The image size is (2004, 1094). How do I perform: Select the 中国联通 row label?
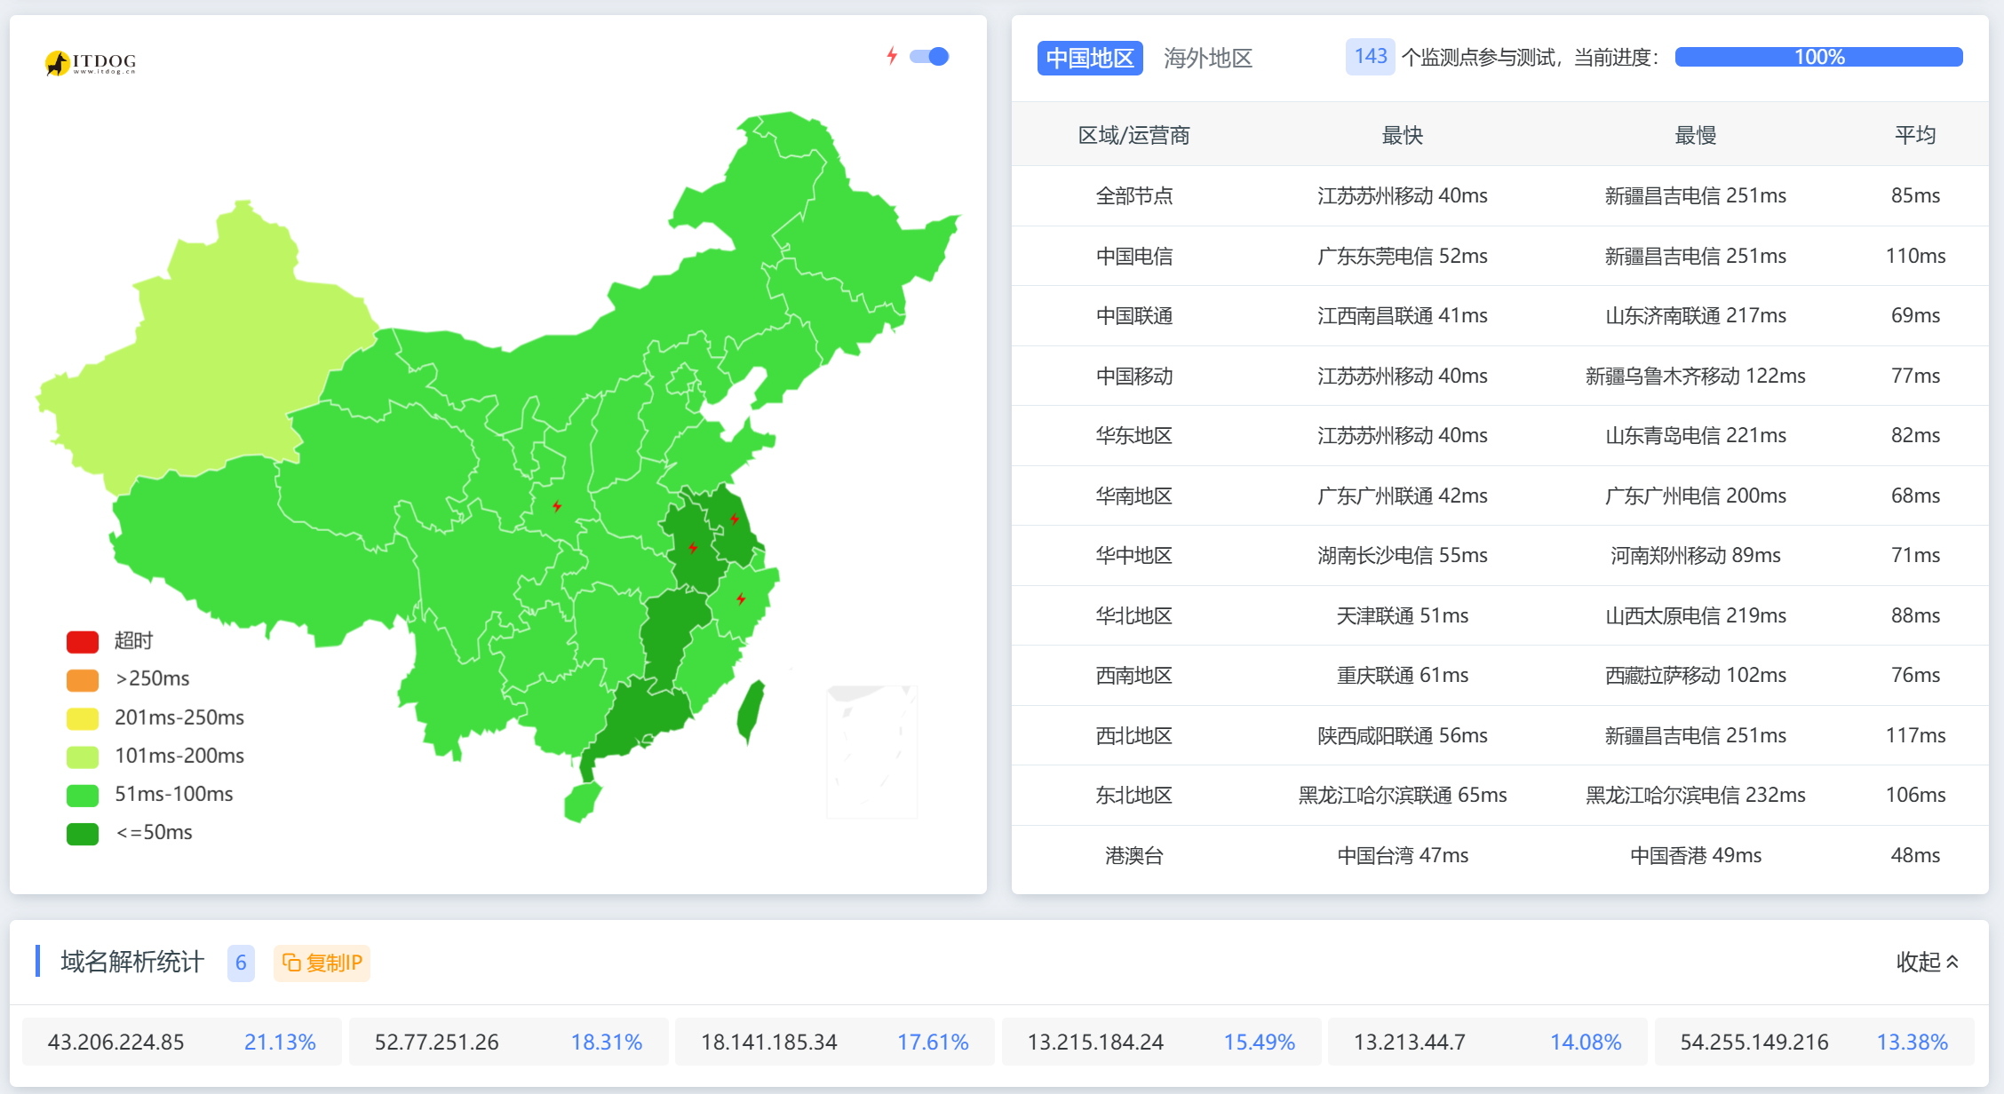point(1133,315)
